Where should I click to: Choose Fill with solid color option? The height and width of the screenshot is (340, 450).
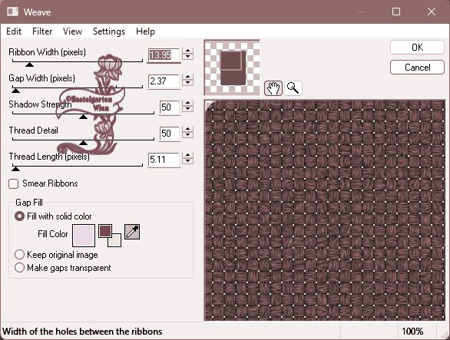[x=19, y=216]
